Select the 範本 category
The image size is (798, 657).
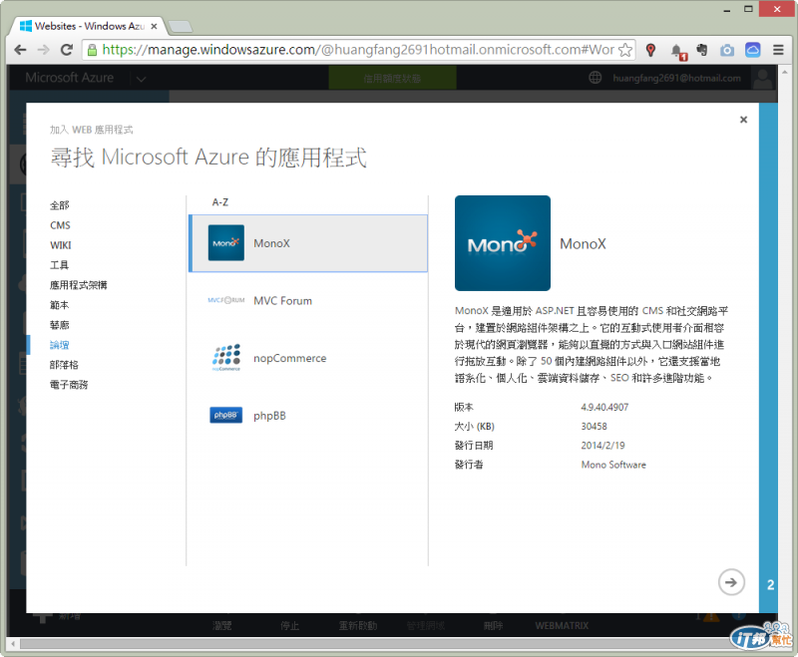[59, 305]
